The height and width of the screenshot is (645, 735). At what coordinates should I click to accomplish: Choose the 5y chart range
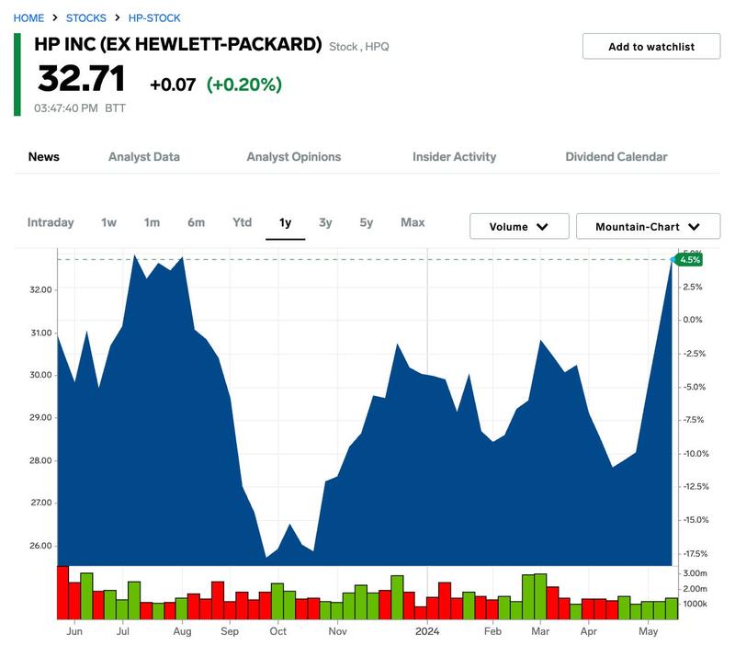(366, 222)
